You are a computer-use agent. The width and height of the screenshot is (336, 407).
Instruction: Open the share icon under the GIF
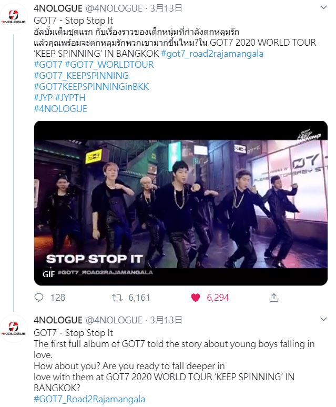coord(274,298)
